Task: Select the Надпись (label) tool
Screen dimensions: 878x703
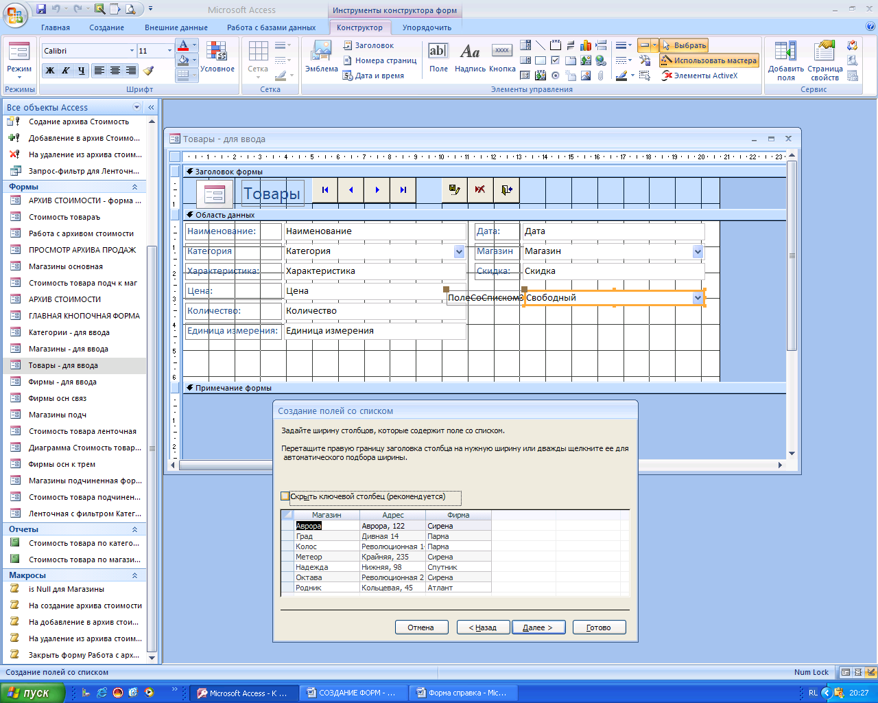Action: point(470,57)
